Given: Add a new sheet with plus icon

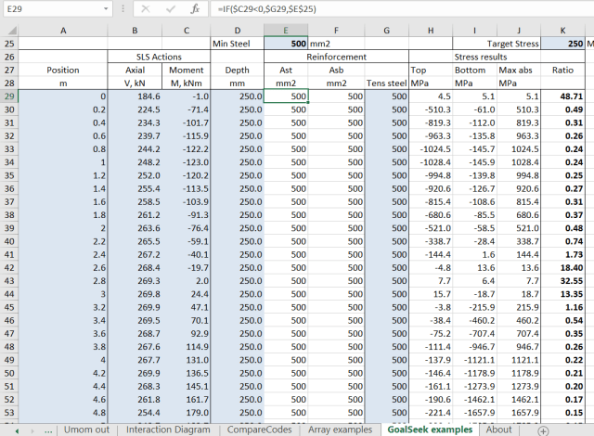Looking at the screenshot, I should pos(543,430).
